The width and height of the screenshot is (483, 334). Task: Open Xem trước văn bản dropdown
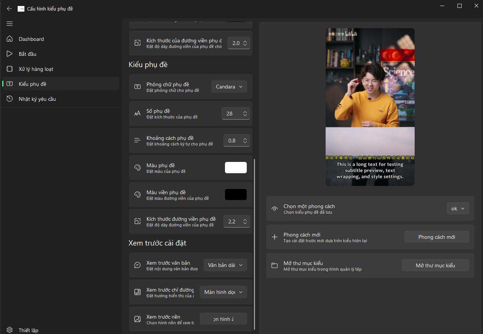pyautogui.click(x=225, y=265)
